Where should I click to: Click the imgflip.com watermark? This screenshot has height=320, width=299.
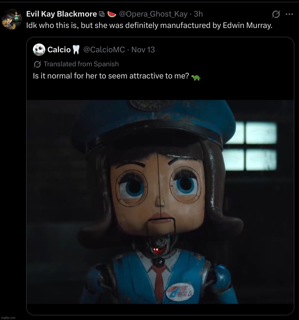[x=8, y=317]
